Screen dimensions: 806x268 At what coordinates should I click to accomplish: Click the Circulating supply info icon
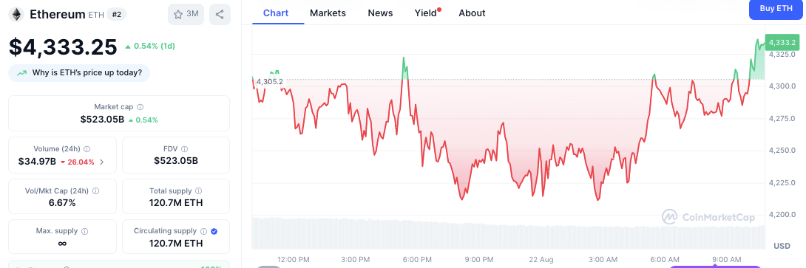coord(203,232)
